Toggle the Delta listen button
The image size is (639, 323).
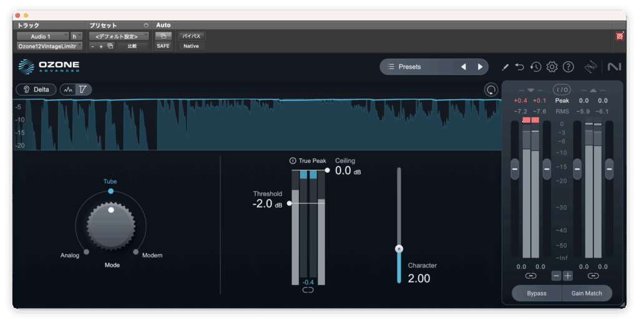coord(36,90)
